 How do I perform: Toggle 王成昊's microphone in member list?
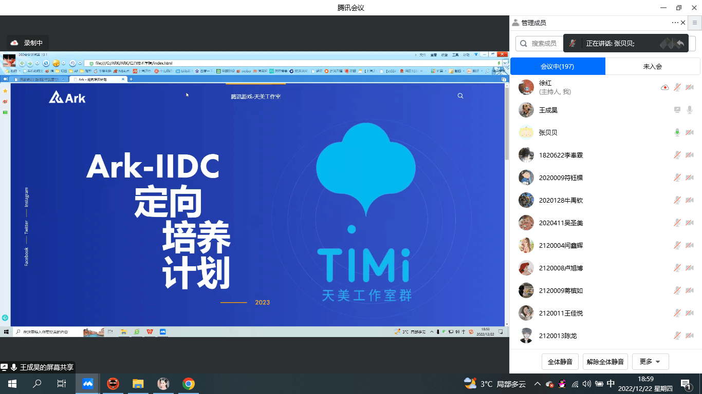click(x=690, y=110)
